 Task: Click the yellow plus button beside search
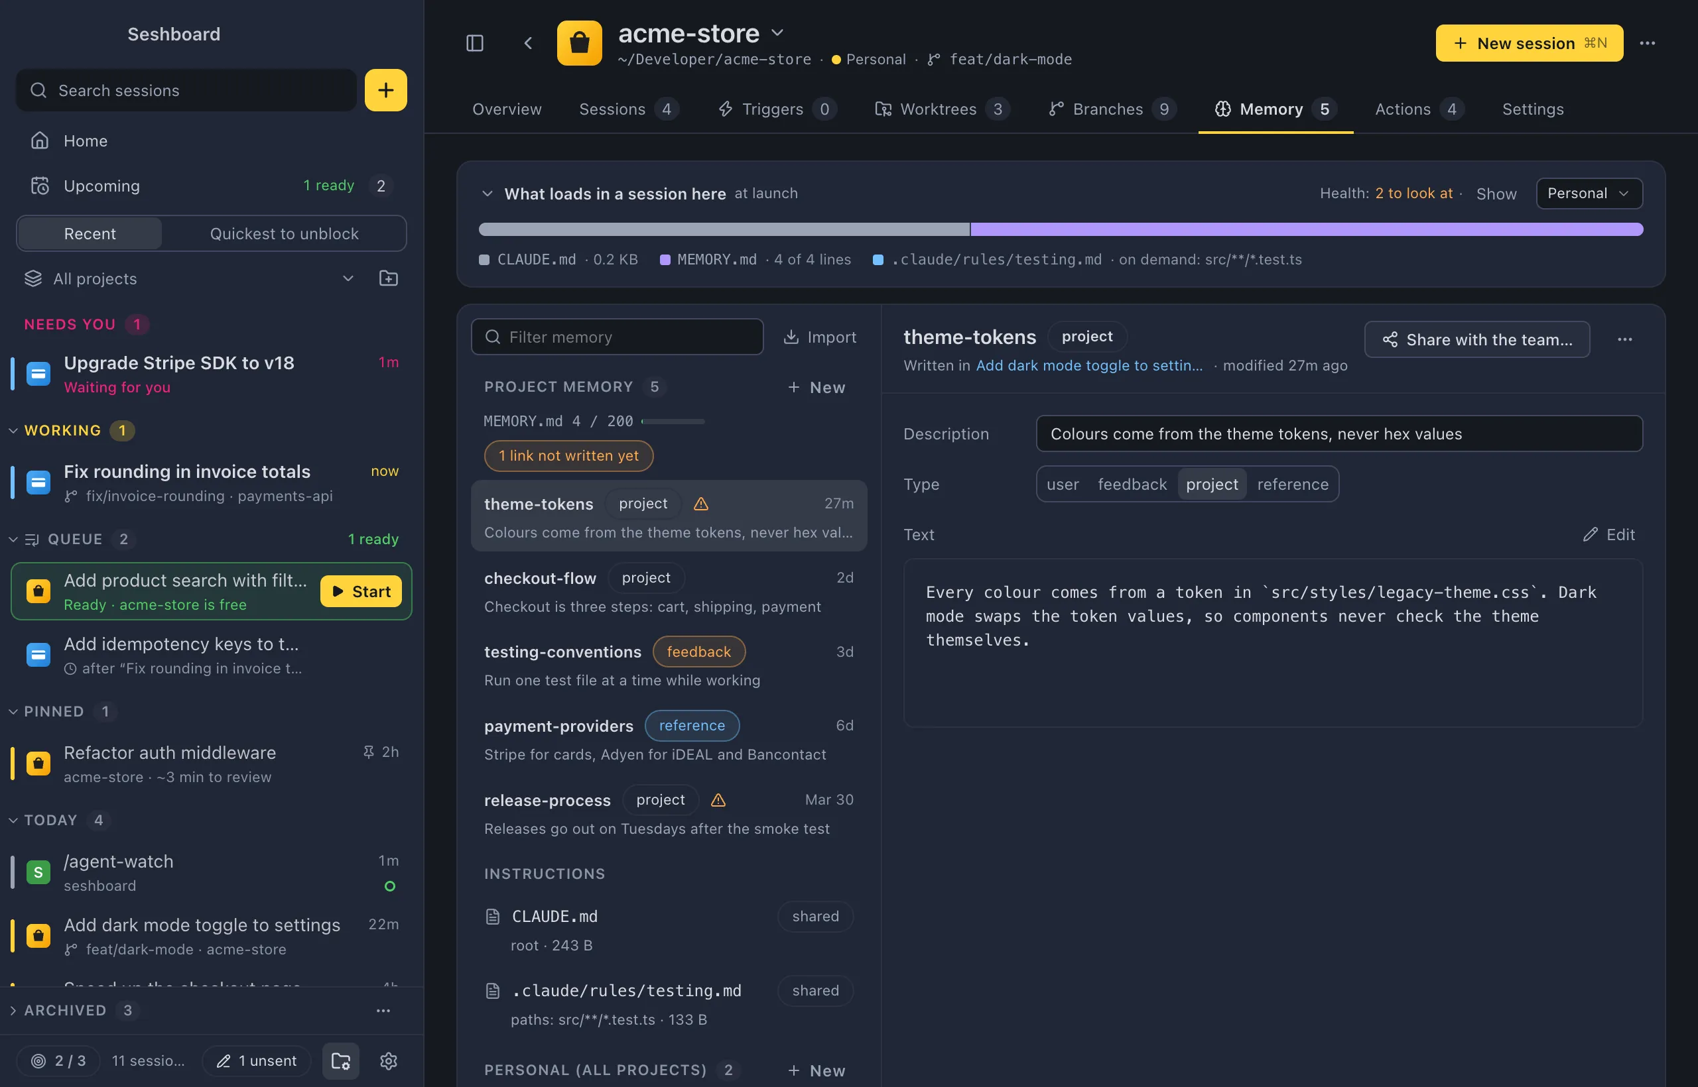385,89
